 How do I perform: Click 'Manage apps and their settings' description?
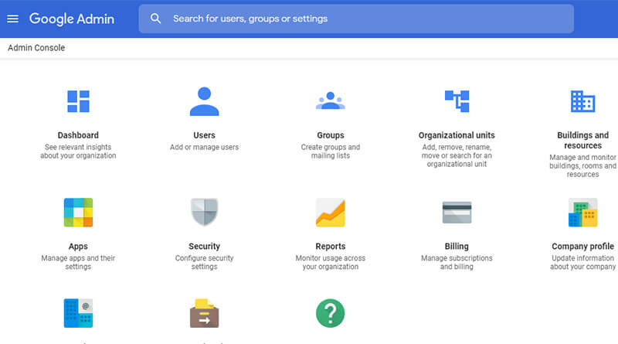(78, 262)
